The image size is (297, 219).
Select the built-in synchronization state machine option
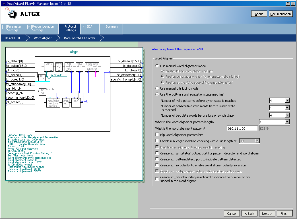157,94
